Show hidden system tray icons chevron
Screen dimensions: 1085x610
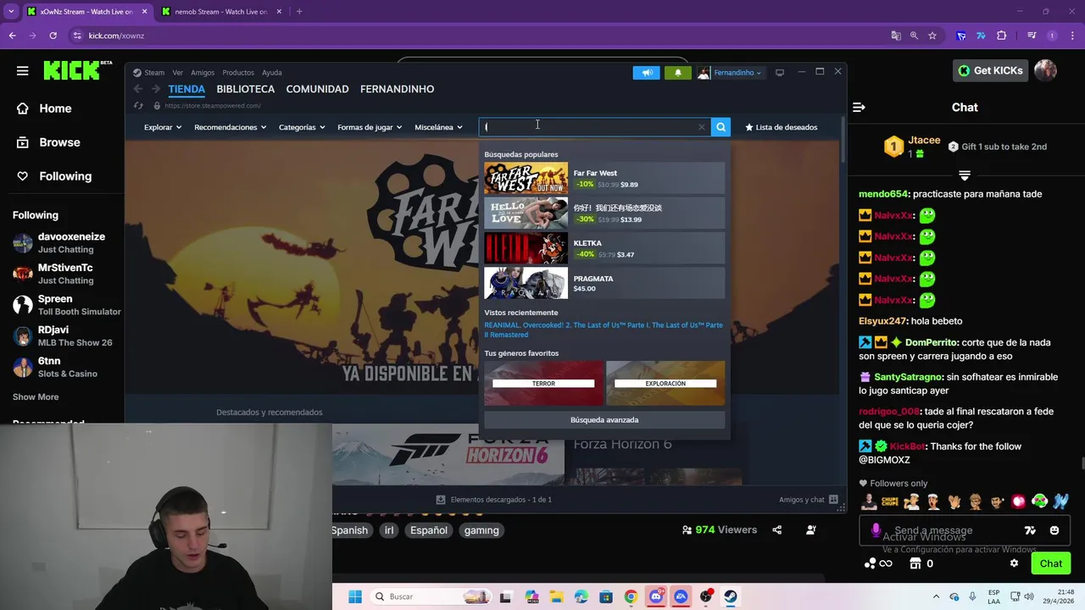(x=936, y=596)
